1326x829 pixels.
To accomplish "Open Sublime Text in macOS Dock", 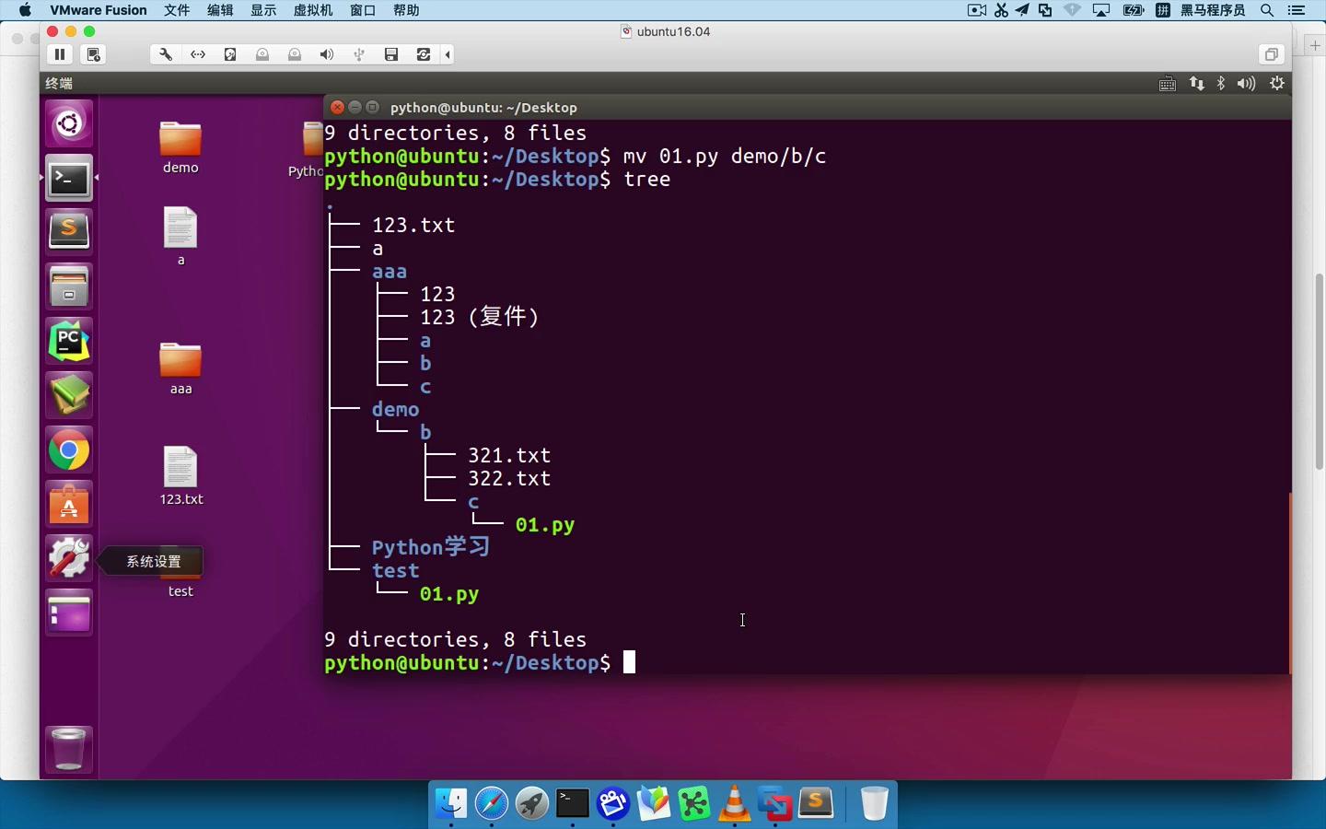I will [816, 804].
